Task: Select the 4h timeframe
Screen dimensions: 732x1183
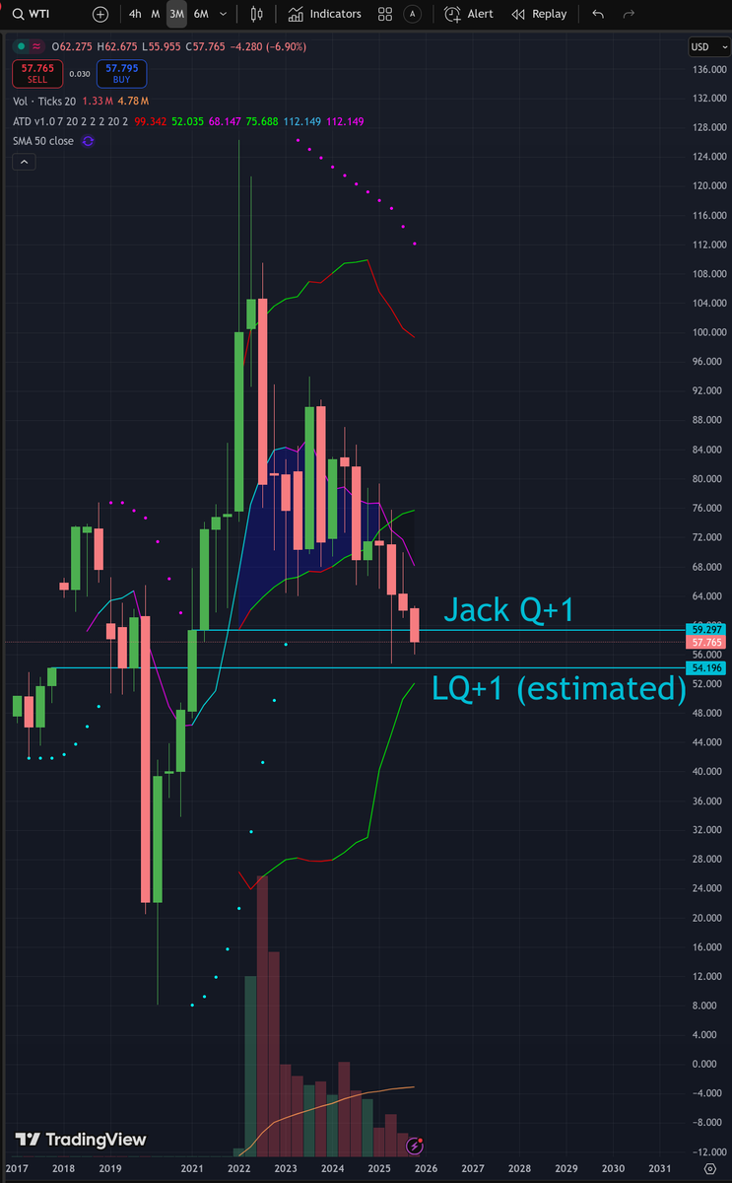Action: (135, 14)
